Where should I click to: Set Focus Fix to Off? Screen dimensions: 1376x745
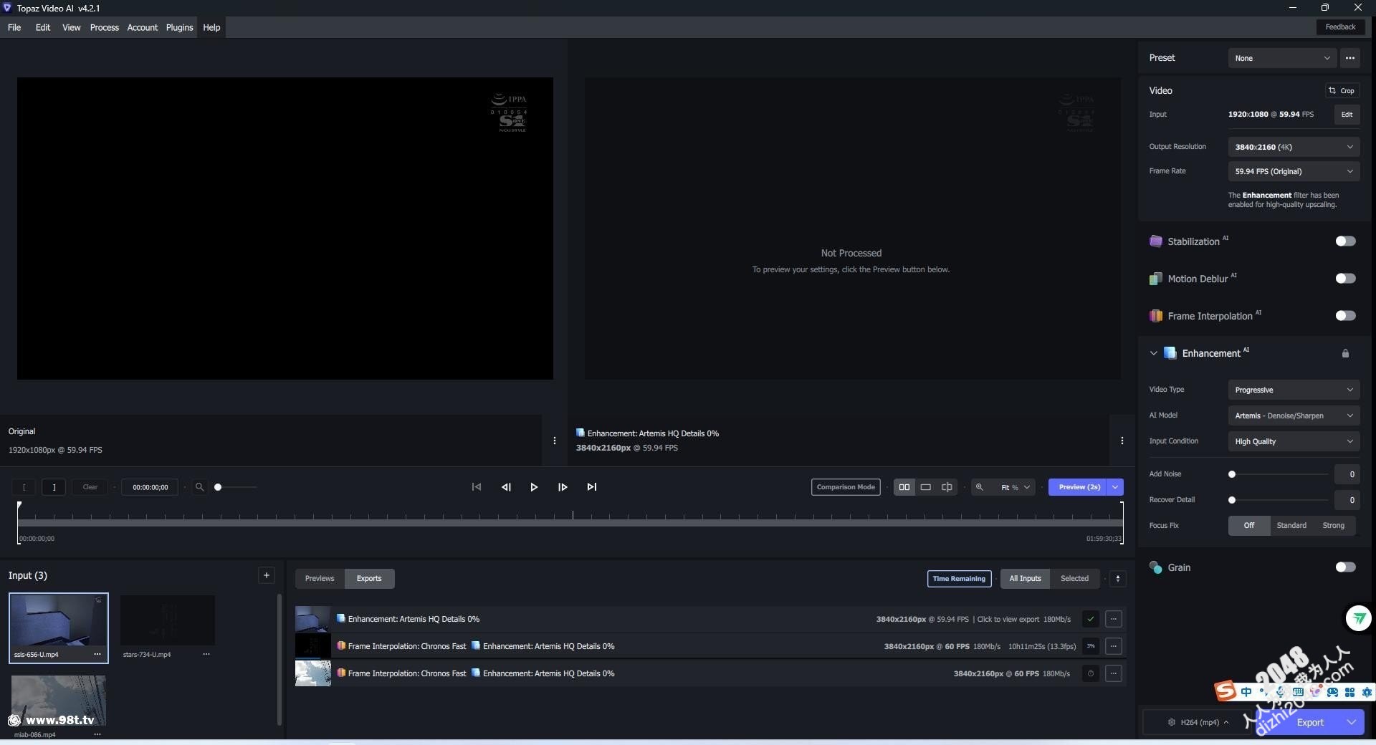[x=1249, y=526]
